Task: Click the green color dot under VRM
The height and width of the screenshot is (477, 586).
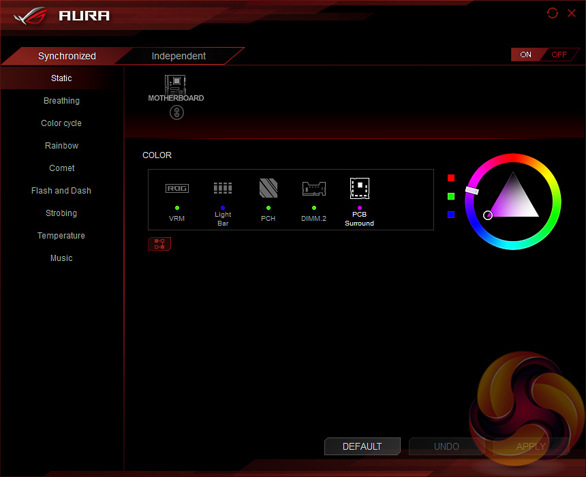Action: click(177, 208)
